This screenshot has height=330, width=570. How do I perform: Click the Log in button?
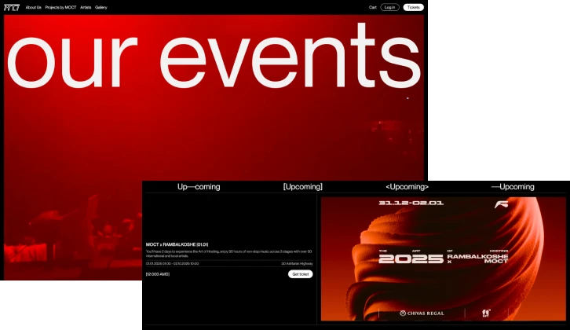389,7
